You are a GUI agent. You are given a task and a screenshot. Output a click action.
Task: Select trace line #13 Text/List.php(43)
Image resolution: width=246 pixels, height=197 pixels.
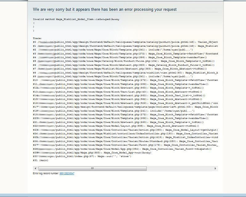tap(118, 92)
